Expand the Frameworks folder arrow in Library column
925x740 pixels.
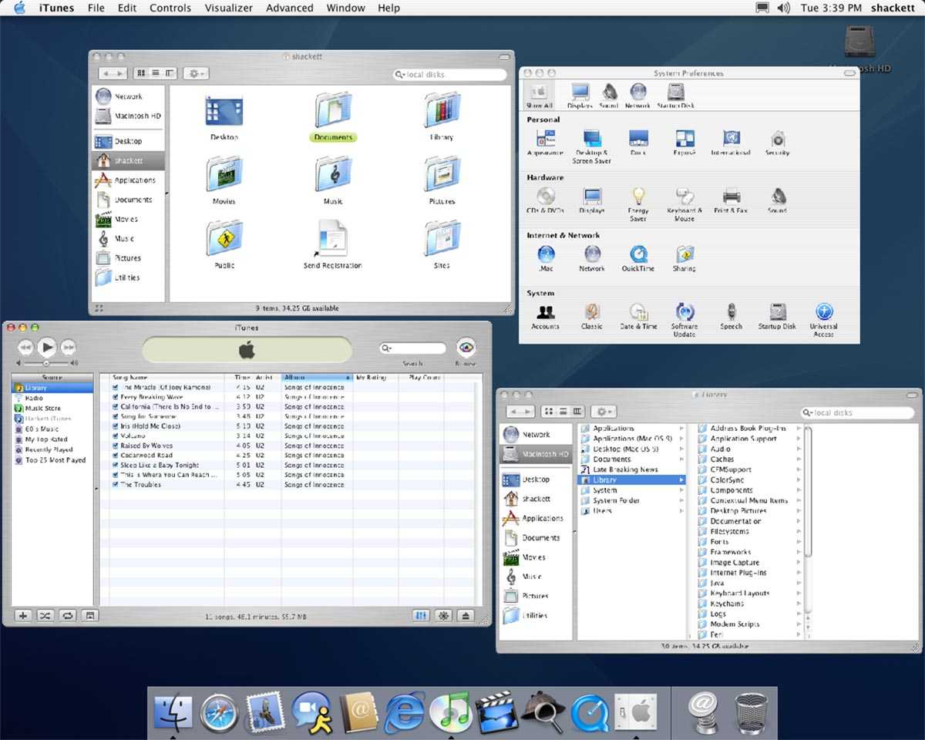(x=799, y=553)
